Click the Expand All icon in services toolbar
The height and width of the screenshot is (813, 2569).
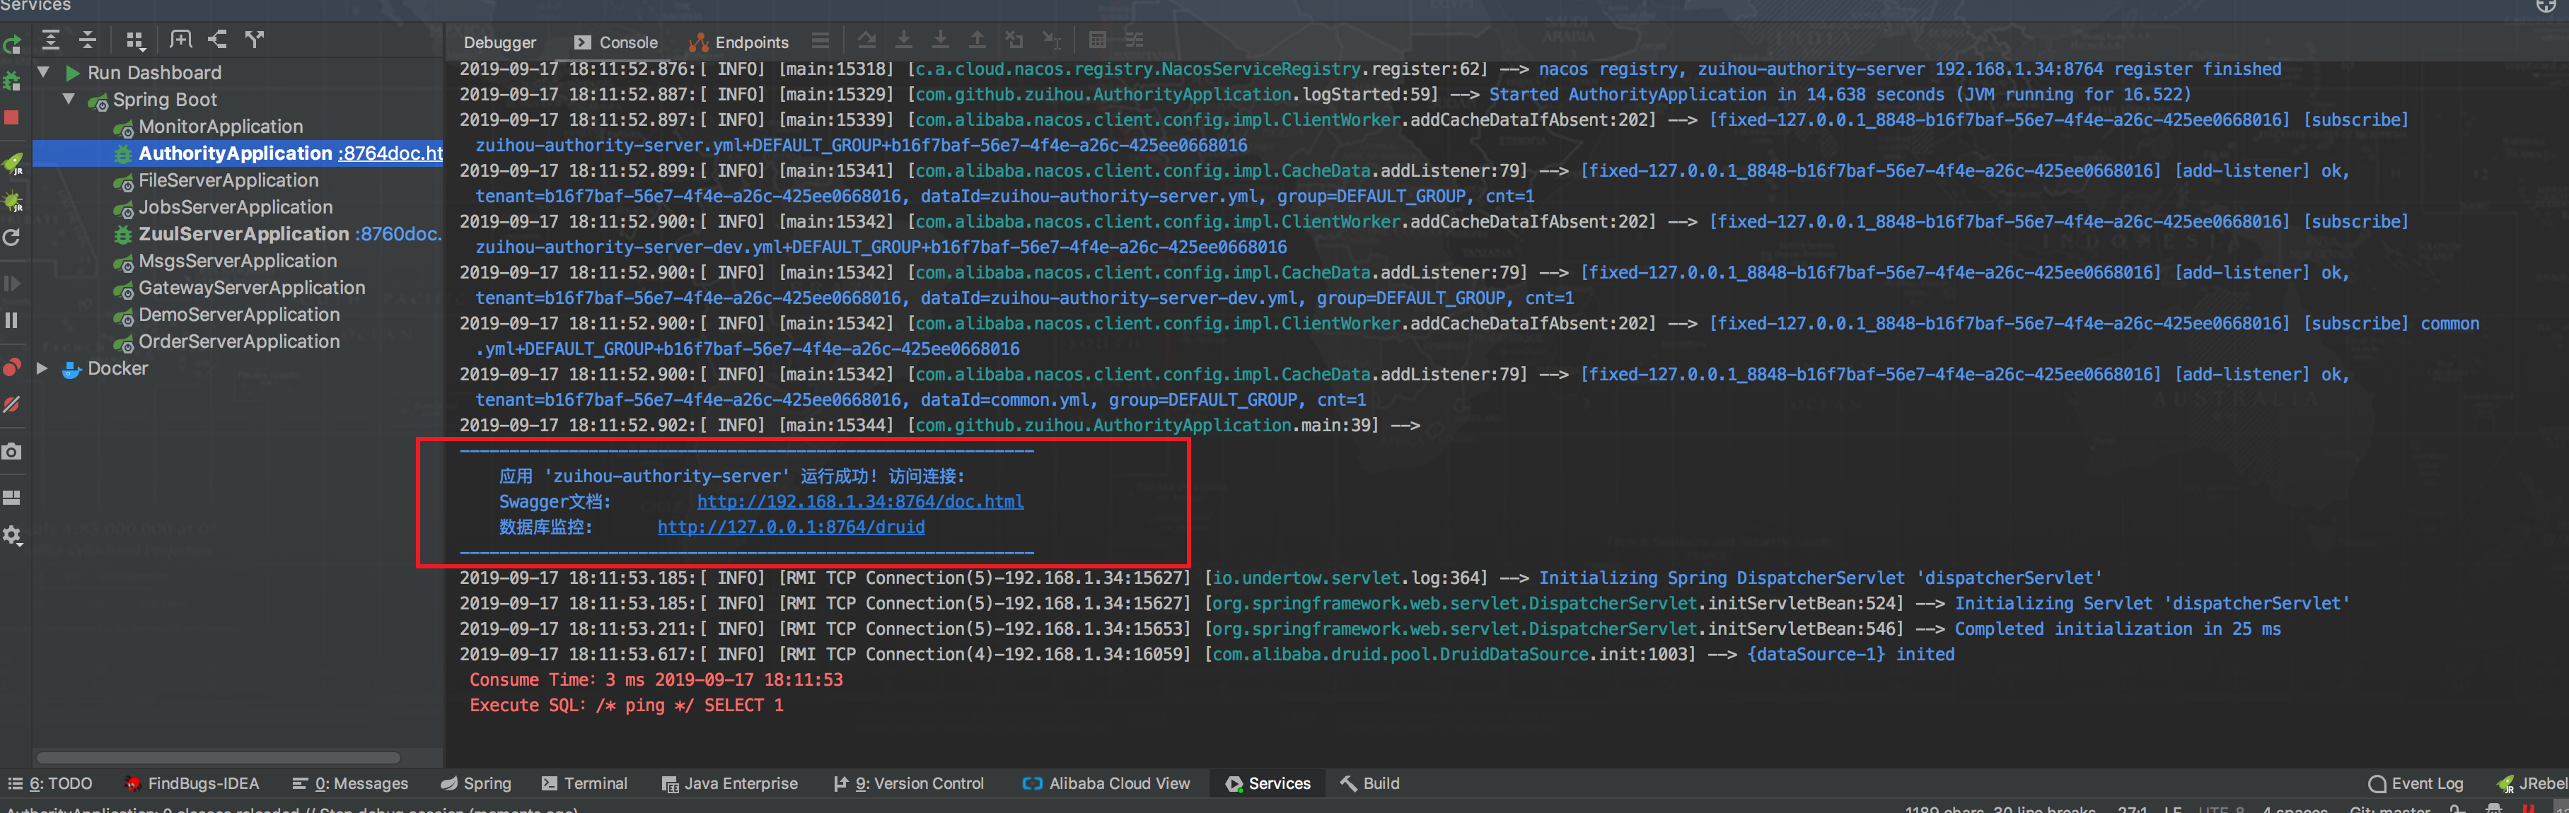point(51,40)
